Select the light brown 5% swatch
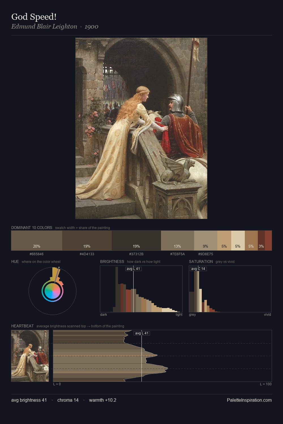The height and width of the screenshot is (424, 283). (251, 241)
